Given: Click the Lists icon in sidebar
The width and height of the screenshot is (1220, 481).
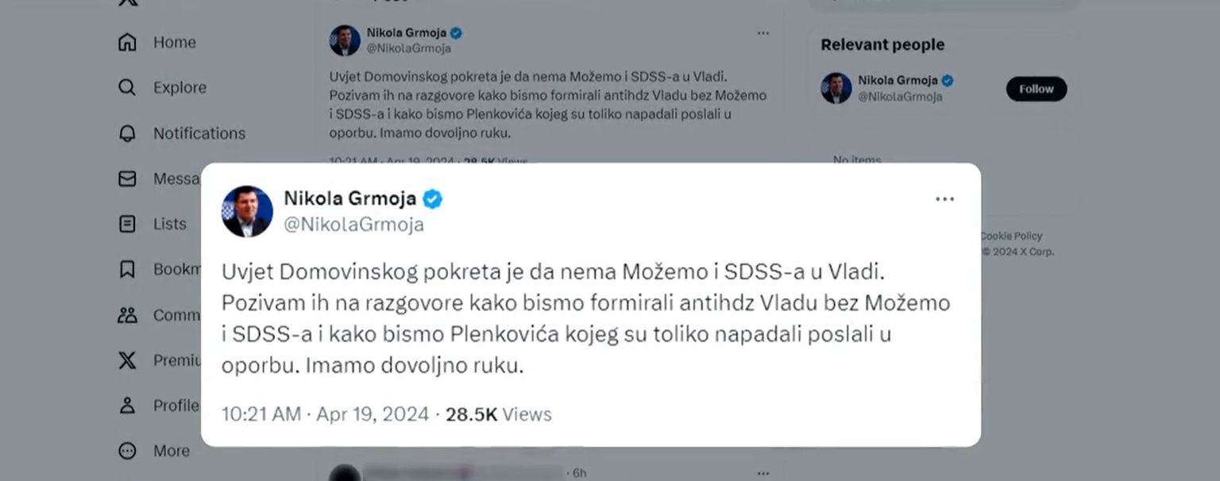Looking at the screenshot, I should 127,224.
